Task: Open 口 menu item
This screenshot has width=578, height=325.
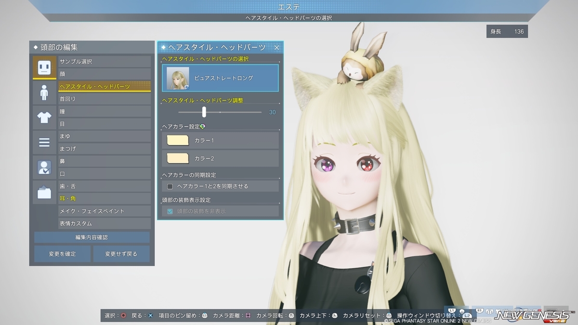Action: click(105, 174)
